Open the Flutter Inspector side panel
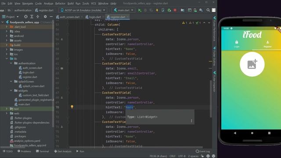Screen dimensions: 281x158 point(214,82)
